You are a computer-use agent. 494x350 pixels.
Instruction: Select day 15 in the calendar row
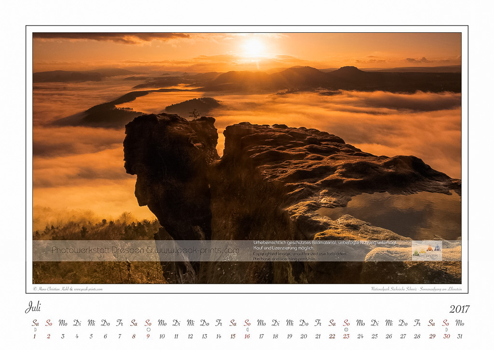233,336
